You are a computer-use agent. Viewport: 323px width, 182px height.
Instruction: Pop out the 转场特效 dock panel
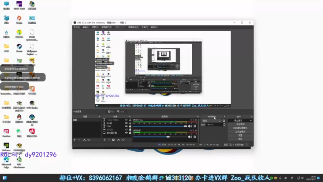[x=224, y=116]
